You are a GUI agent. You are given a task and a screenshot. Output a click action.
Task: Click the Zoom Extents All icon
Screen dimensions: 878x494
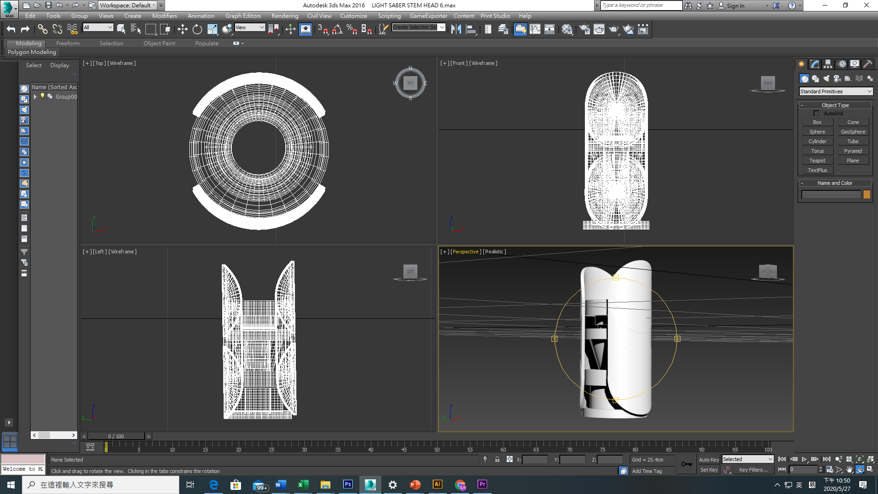tap(870, 459)
